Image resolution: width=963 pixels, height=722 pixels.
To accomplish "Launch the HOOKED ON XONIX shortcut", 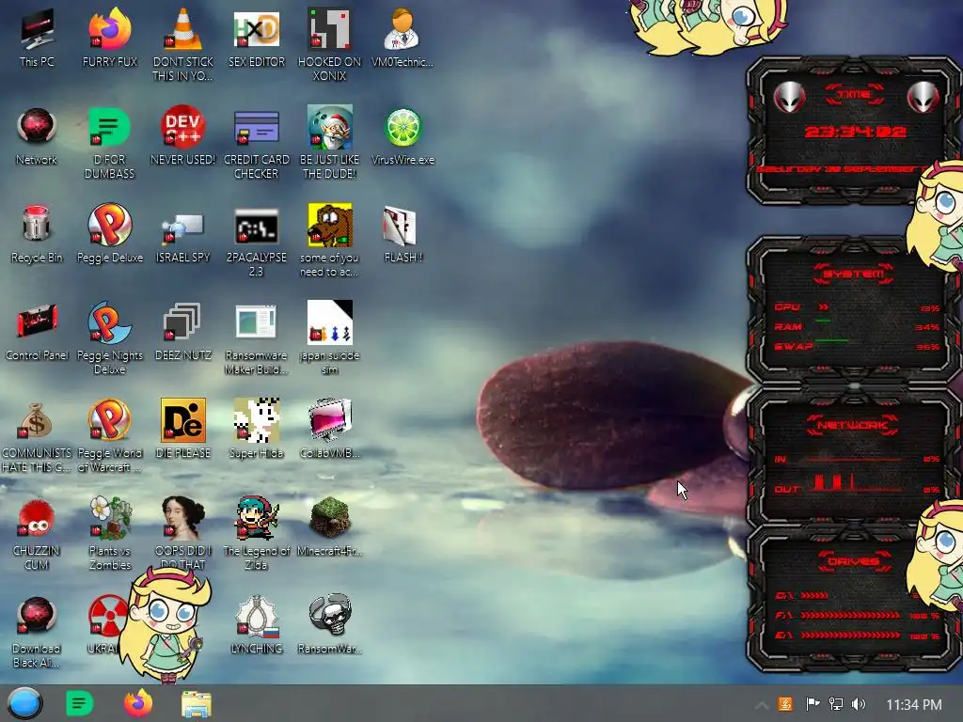I will pyautogui.click(x=330, y=44).
